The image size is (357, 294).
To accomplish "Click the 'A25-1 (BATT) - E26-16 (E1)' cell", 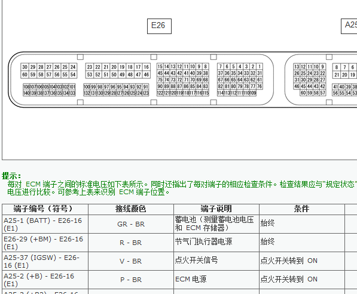I will tap(45, 224).
